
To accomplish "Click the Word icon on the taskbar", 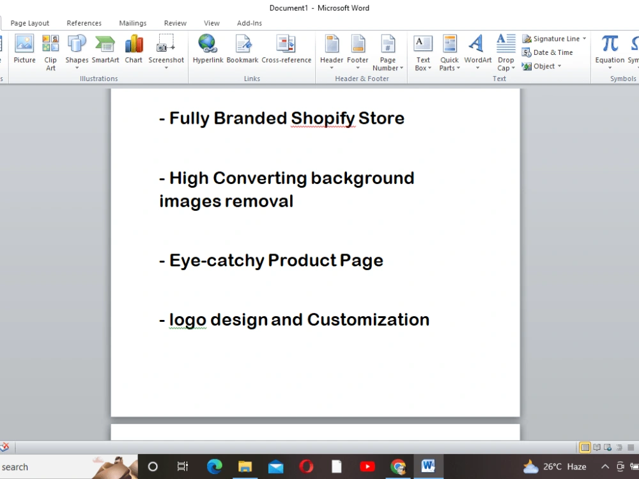I will 428,466.
